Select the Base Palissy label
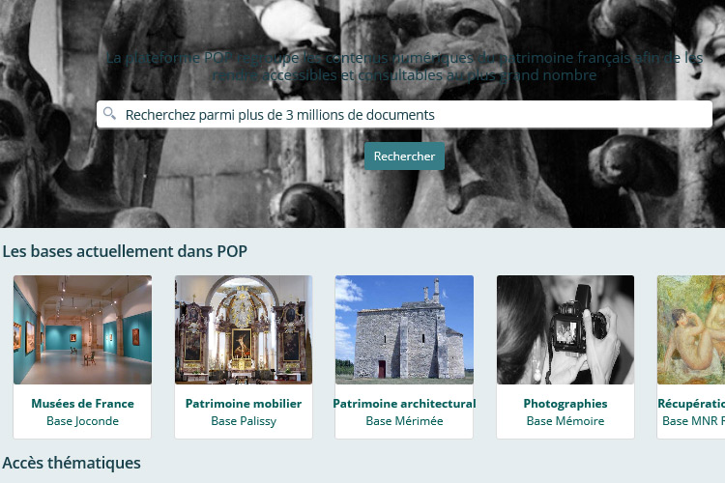The height and width of the screenshot is (483, 725). 244,421
